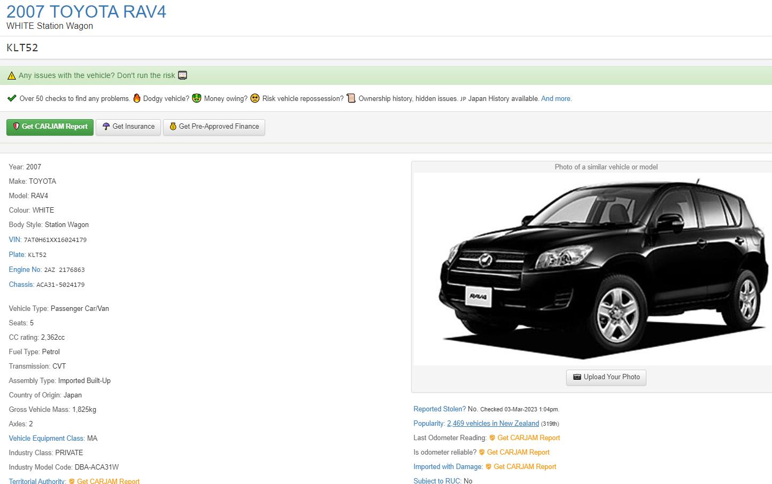The image size is (772, 484).
Task: Open '2,469 vehicles in New Zealand' link
Action: (493, 424)
